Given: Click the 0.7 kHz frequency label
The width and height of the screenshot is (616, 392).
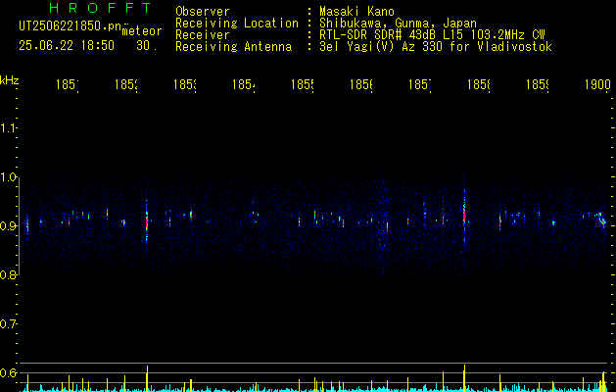Looking at the screenshot, I should pos(8,324).
